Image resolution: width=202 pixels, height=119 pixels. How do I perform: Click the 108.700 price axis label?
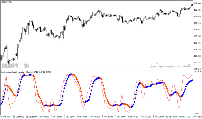(x=197, y=36)
